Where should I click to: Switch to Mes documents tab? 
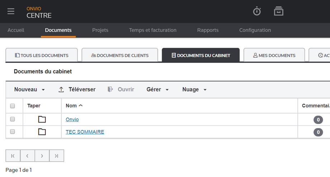[x=274, y=55]
